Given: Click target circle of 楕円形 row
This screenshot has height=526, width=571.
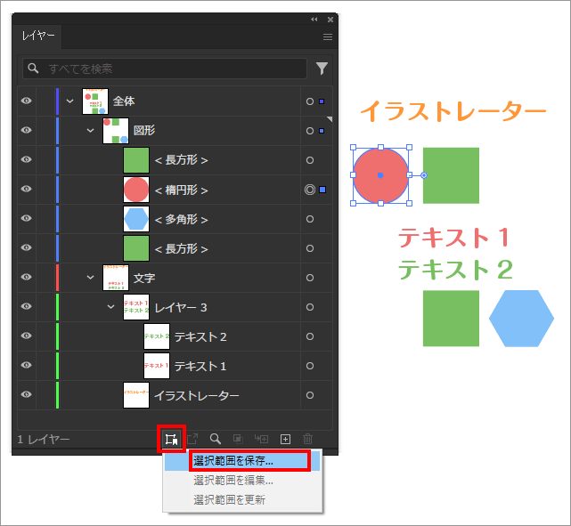Looking at the screenshot, I should pos(310,190).
